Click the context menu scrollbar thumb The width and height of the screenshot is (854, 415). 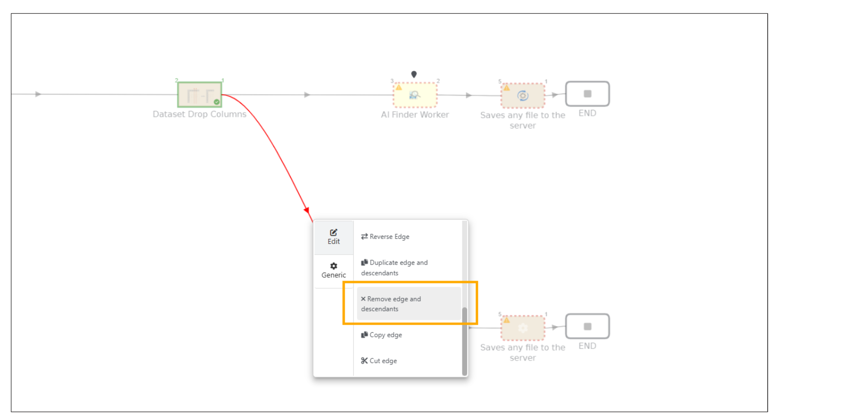coord(465,341)
